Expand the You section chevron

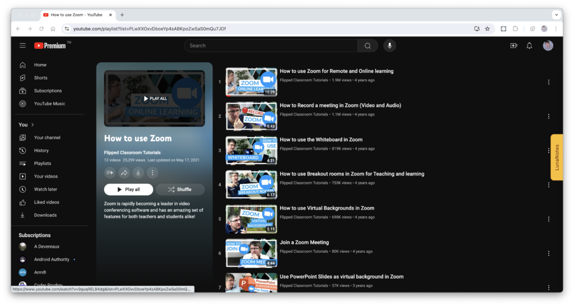point(33,125)
